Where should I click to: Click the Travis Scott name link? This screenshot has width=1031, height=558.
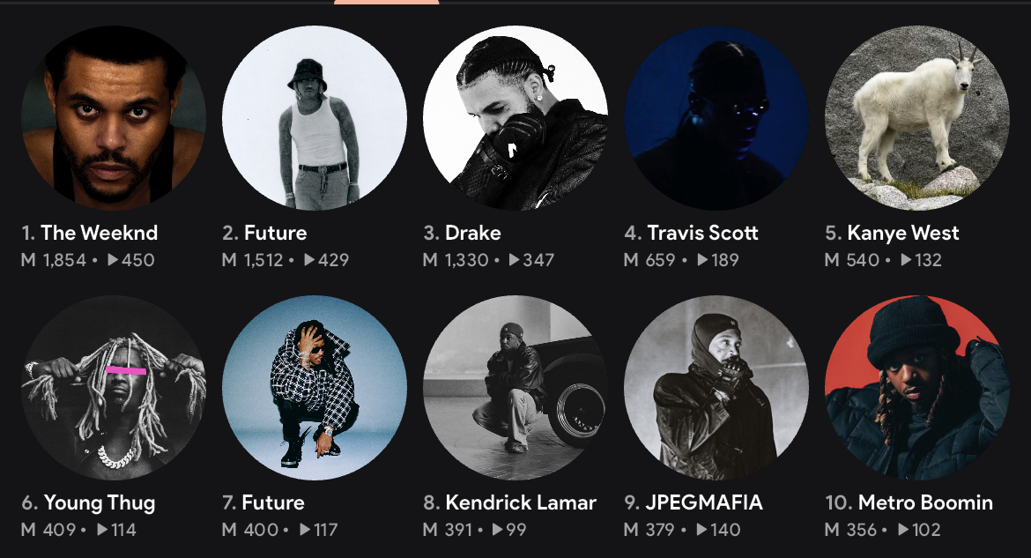coord(702,234)
